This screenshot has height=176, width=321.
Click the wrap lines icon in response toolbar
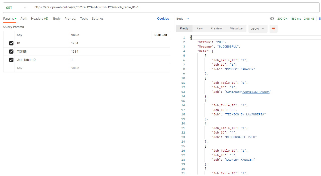[x=273, y=29]
